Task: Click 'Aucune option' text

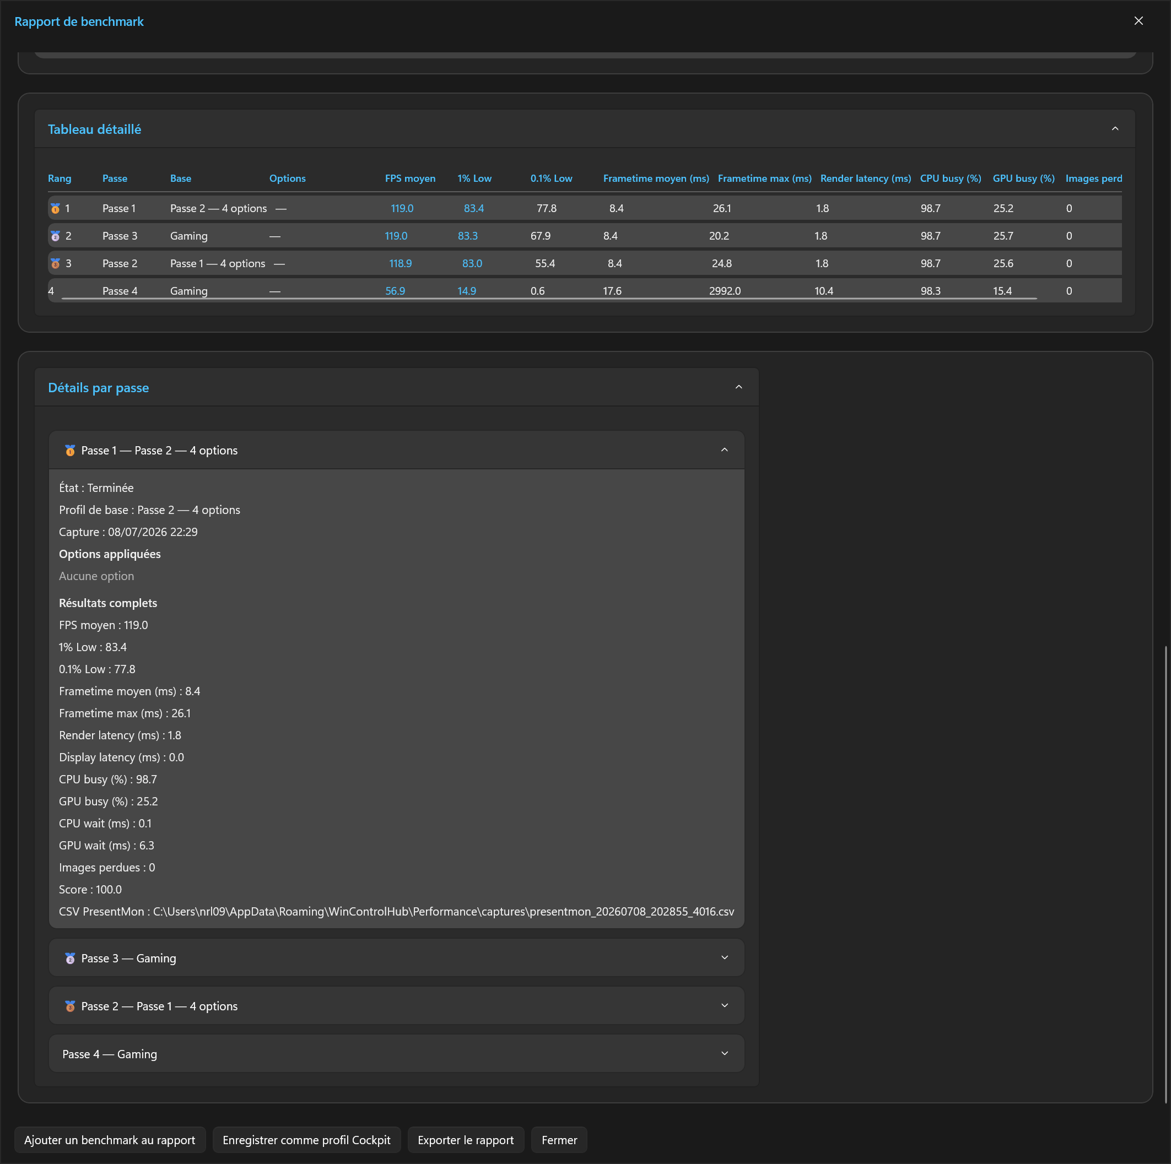Action: [96, 576]
